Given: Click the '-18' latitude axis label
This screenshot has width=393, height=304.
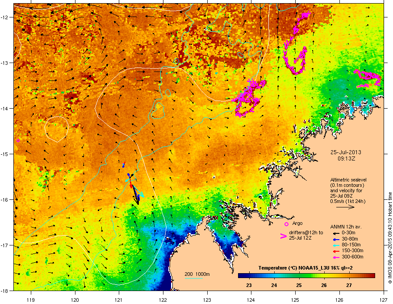Looking at the screenshot, I should [x=4, y=291].
